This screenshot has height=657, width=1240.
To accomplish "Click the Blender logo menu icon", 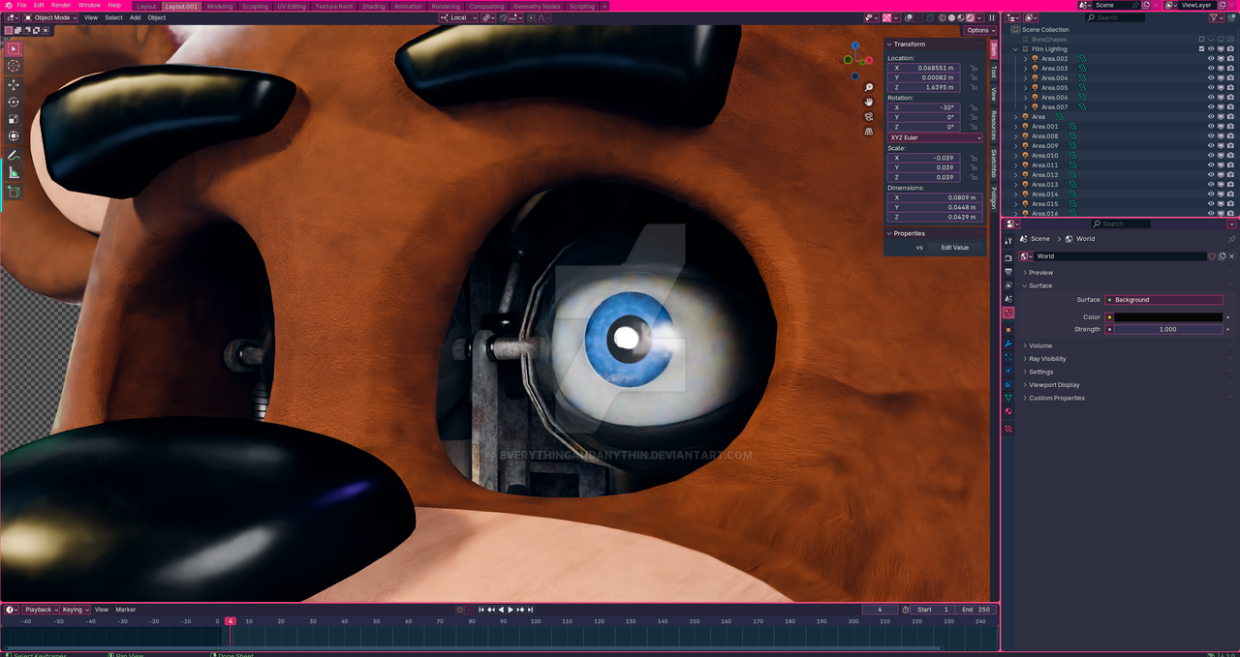I will [x=8, y=6].
